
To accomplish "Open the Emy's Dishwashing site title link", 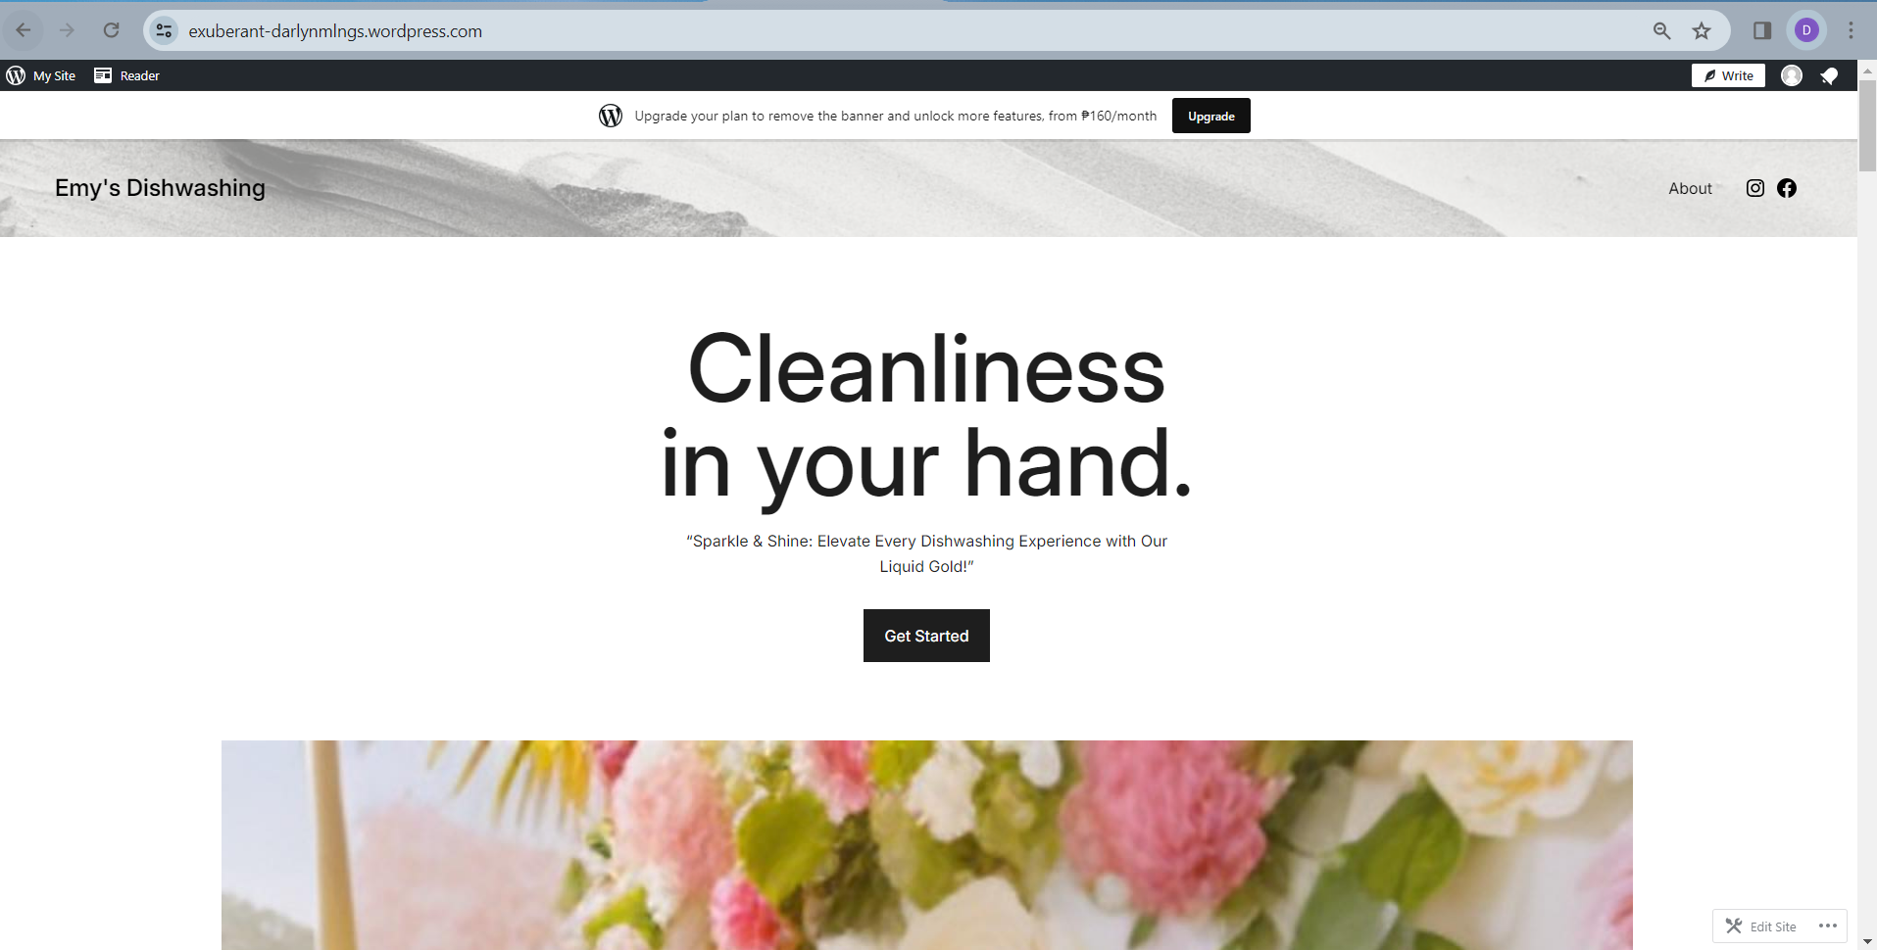I will pos(160,188).
